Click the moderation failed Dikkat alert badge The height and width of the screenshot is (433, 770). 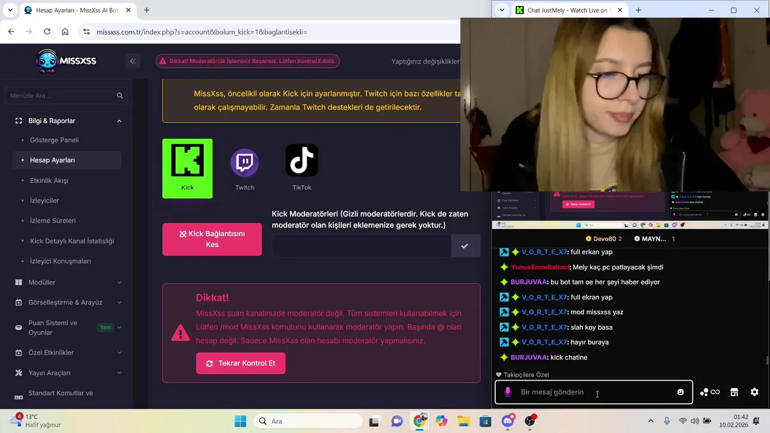pos(247,61)
